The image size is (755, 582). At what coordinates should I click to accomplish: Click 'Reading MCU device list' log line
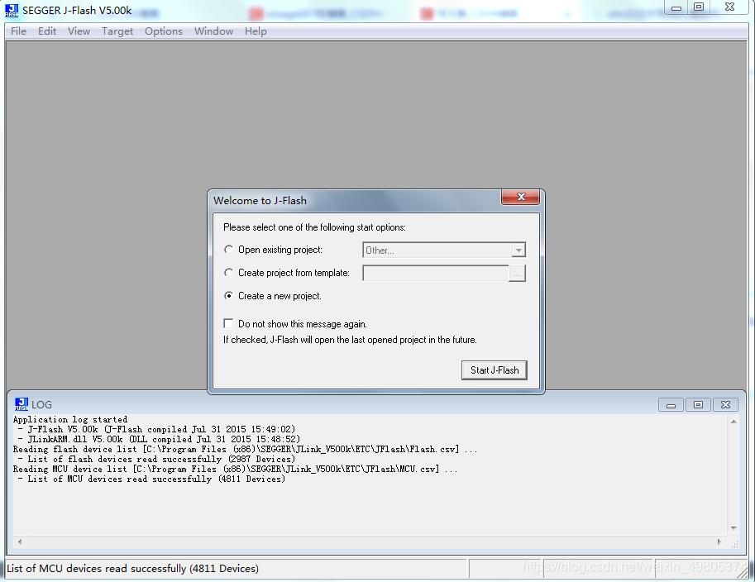point(236,469)
